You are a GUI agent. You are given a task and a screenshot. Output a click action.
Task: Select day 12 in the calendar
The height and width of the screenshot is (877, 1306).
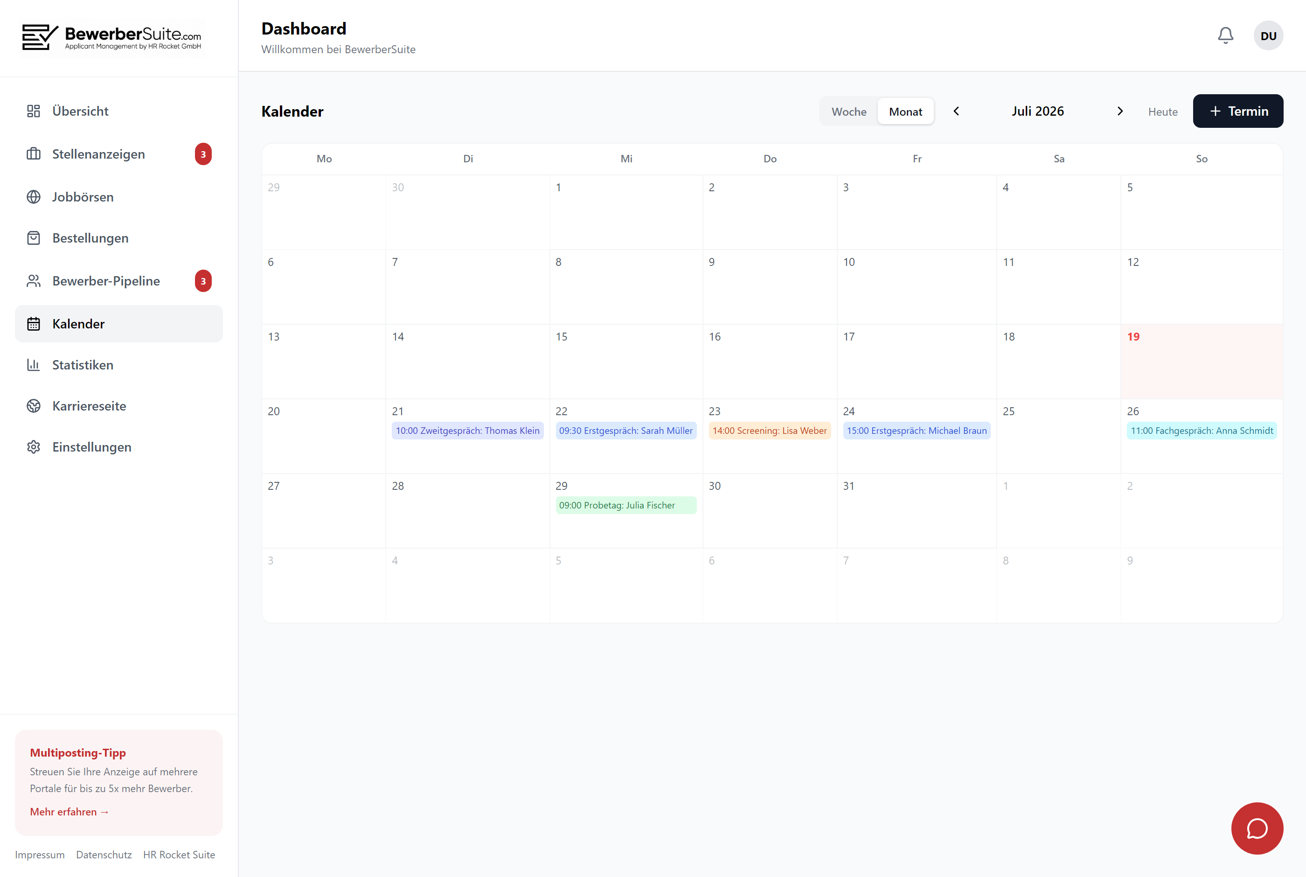point(1202,286)
